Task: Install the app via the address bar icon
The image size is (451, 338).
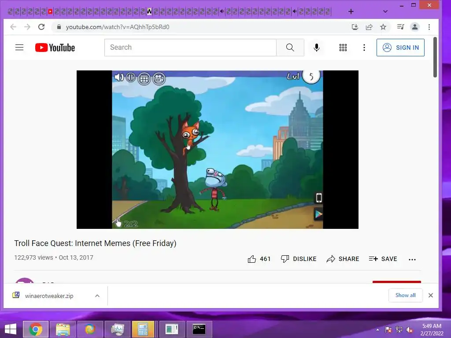Action: point(355,27)
